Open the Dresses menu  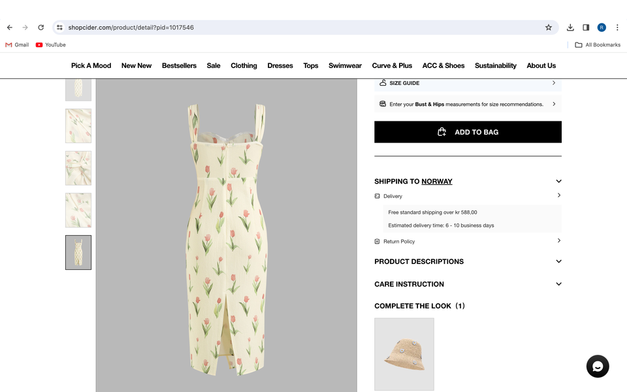[280, 65]
